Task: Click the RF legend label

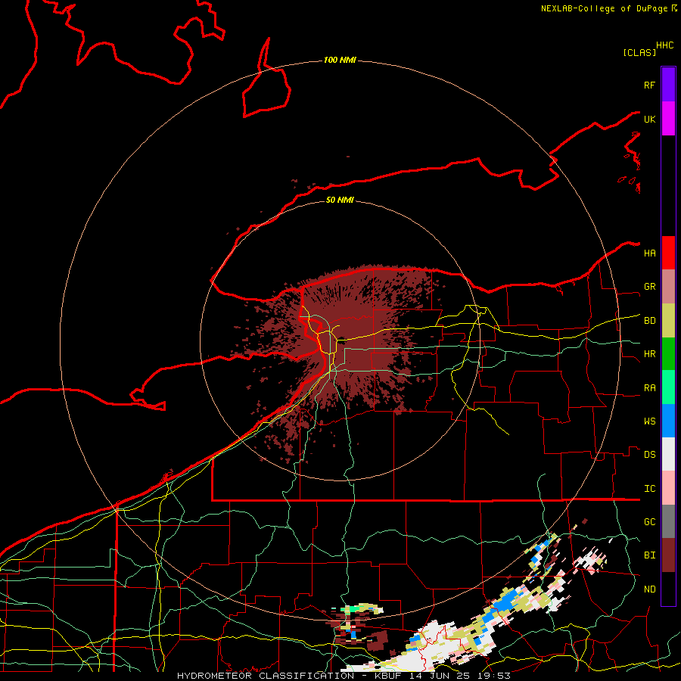Action: [x=649, y=85]
